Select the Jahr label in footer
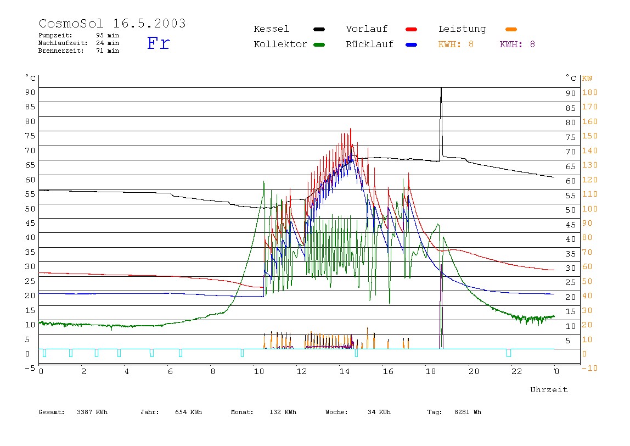630x446 pixels. click(149, 412)
